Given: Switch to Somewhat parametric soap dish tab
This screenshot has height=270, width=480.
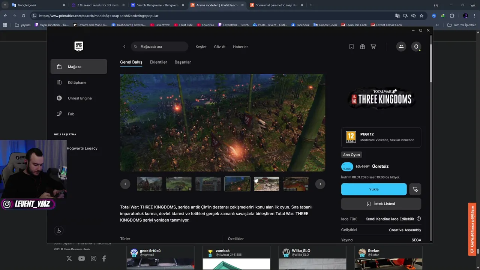Looking at the screenshot, I should (x=276, y=5).
